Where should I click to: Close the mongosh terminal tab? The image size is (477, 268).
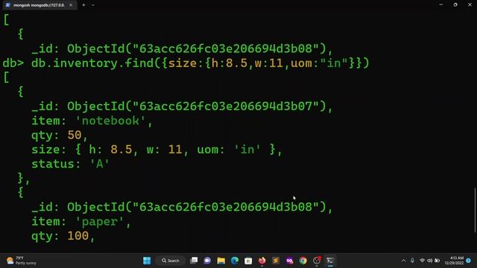point(71,5)
